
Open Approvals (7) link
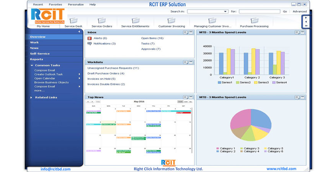point(151,49)
